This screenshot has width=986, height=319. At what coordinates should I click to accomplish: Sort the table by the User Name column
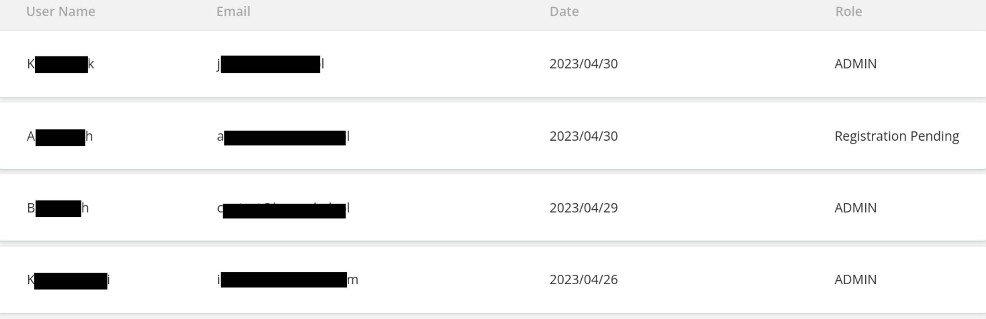pos(60,11)
